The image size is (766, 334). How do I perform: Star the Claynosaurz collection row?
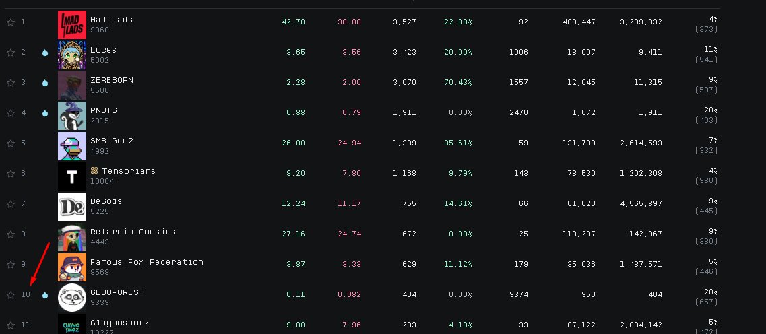(x=11, y=325)
